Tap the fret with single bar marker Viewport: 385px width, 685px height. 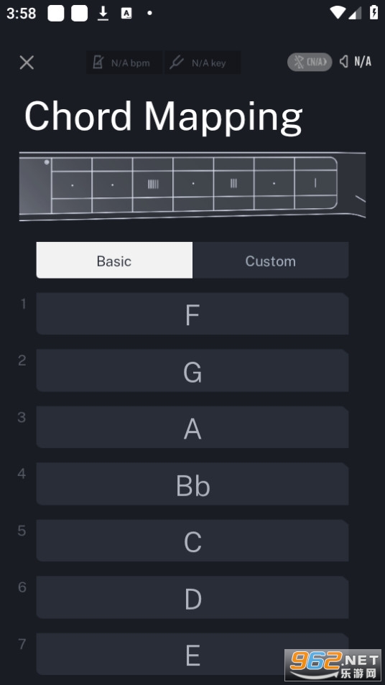click(x=315, y=183)
